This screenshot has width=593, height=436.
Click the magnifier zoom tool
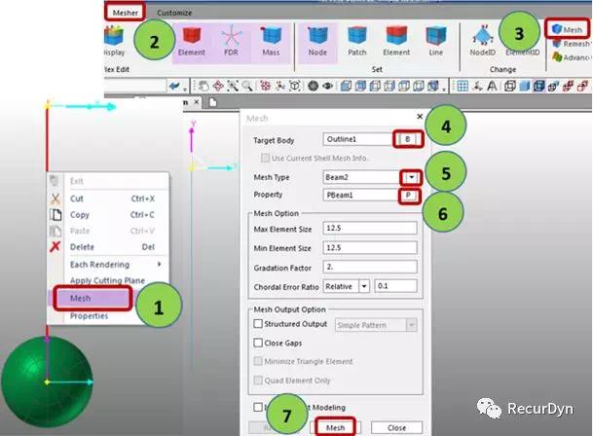tap(247, 87)
